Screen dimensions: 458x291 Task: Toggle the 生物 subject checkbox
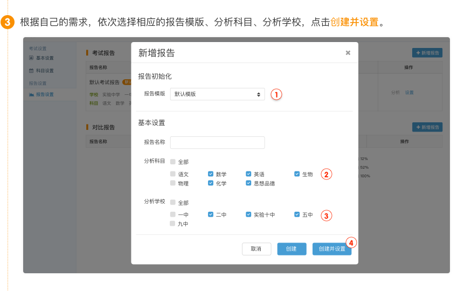coord(297,174)
